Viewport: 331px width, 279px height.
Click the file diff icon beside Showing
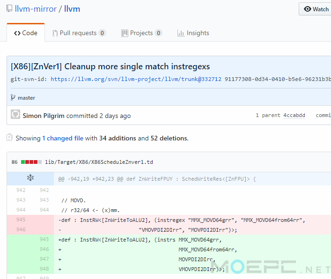pyautogui.click(x=9, y=137)
